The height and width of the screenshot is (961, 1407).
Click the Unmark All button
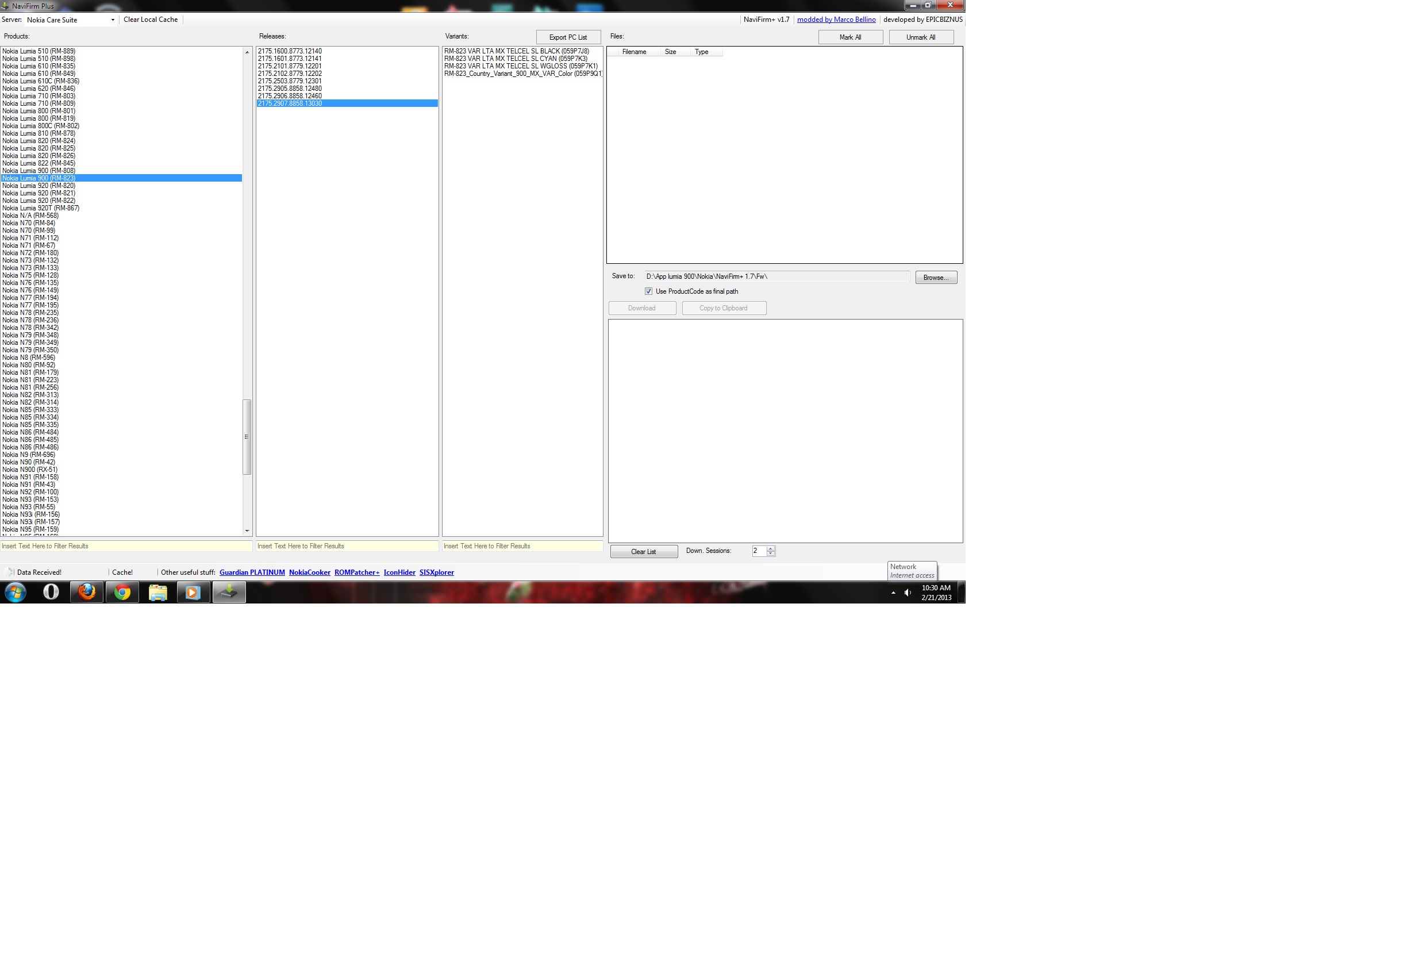click(x=920, y=37)
